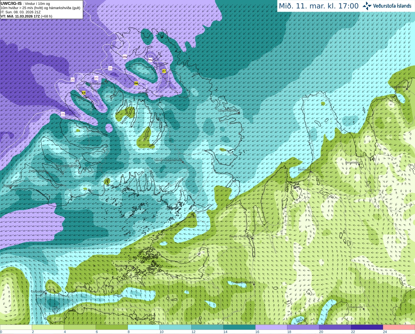Click the yellow gust marker 28
The image size is (415, 334).
pyautogui.click(x=136, y=83)
